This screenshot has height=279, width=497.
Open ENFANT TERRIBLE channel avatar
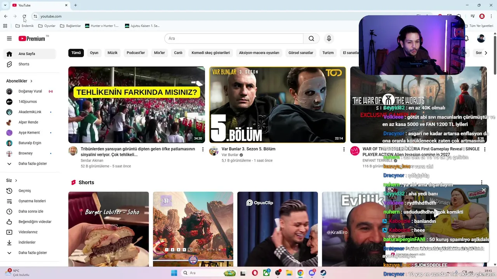pyautogui.click(x=355, y=151)
